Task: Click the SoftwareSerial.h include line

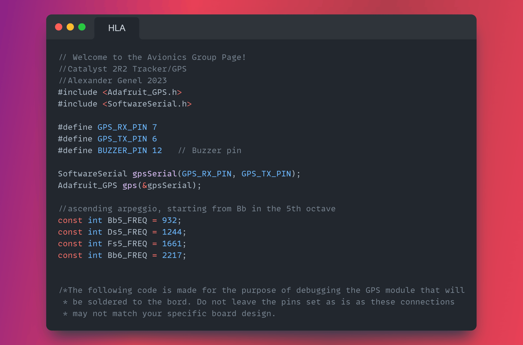Action: (x=125, y=104)
